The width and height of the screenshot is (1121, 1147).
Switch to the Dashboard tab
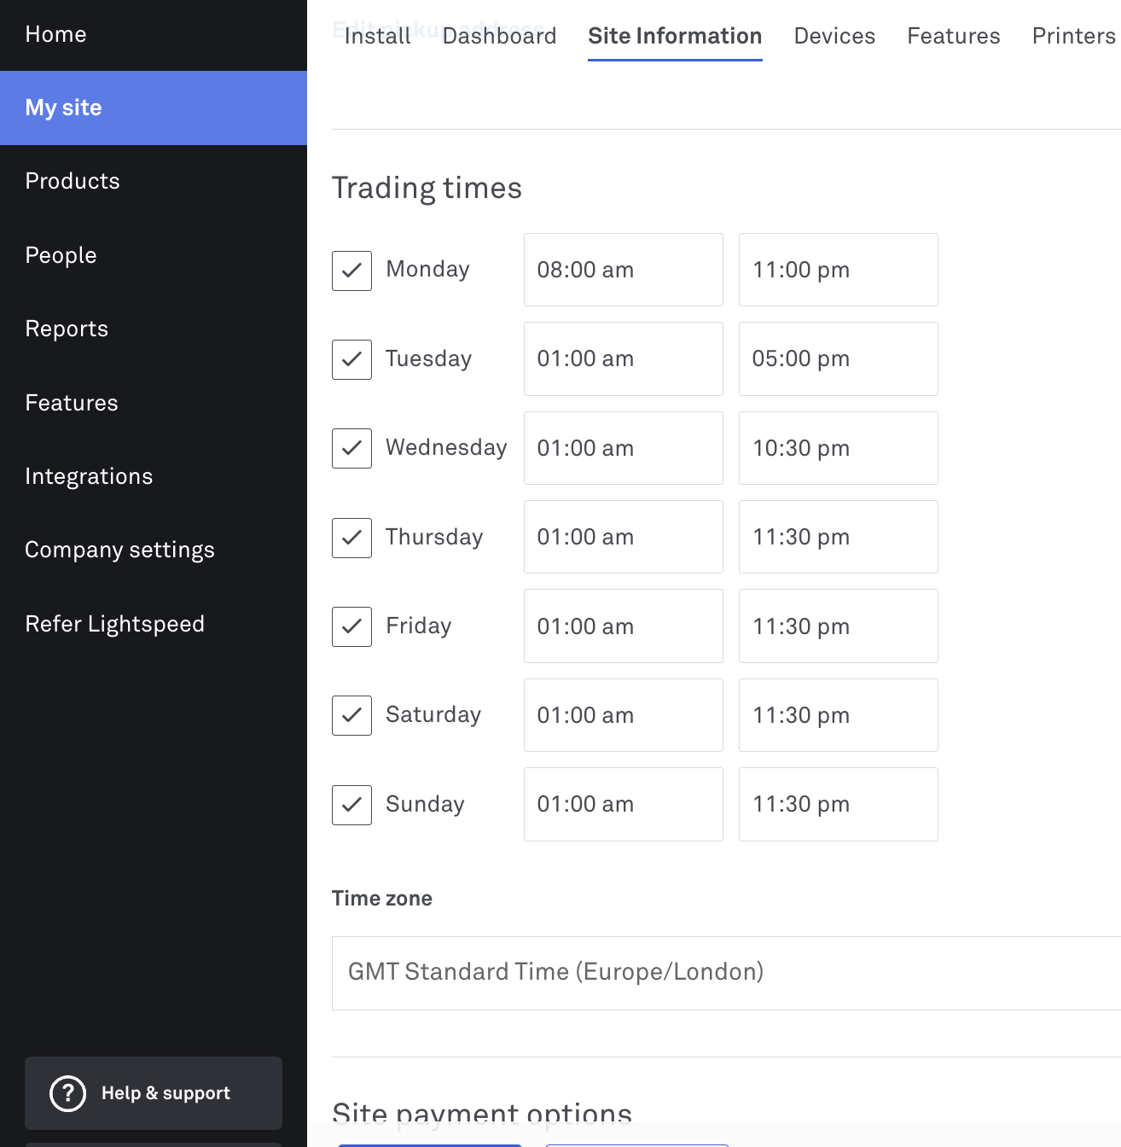pyautogui.click(x=499, y=36)
